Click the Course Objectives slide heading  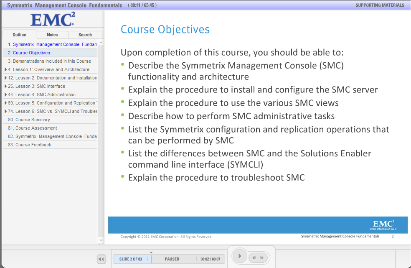tap(165, 29)
